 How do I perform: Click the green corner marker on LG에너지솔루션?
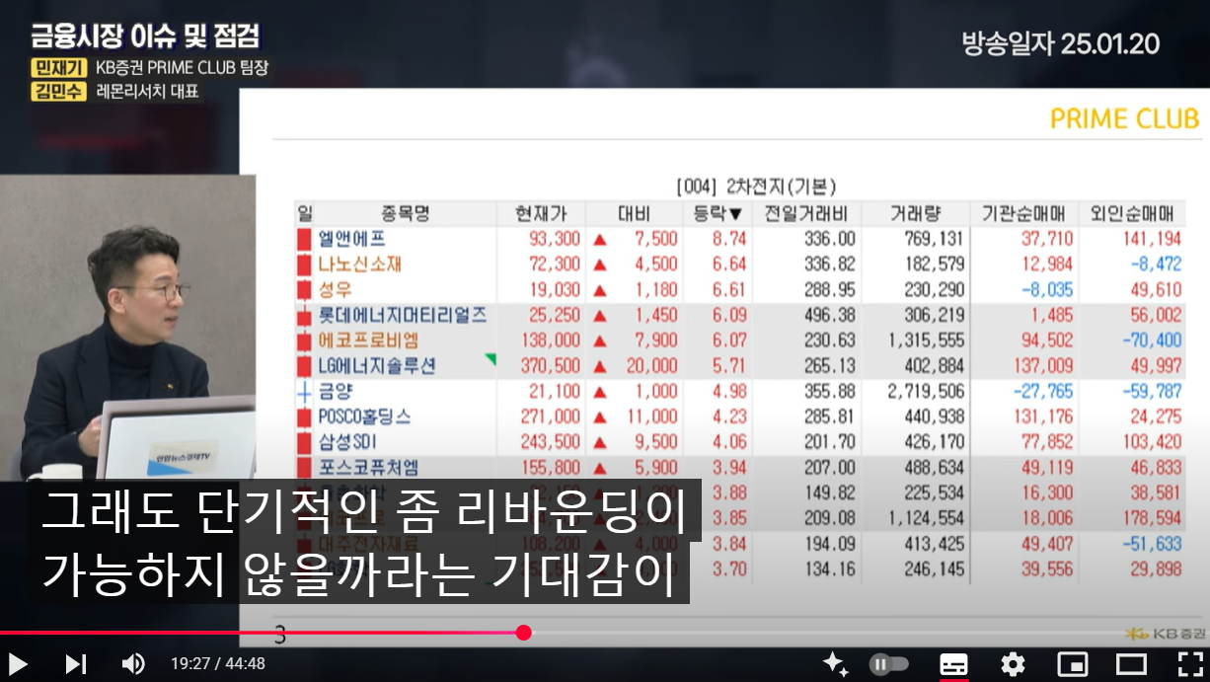[491, 359]
